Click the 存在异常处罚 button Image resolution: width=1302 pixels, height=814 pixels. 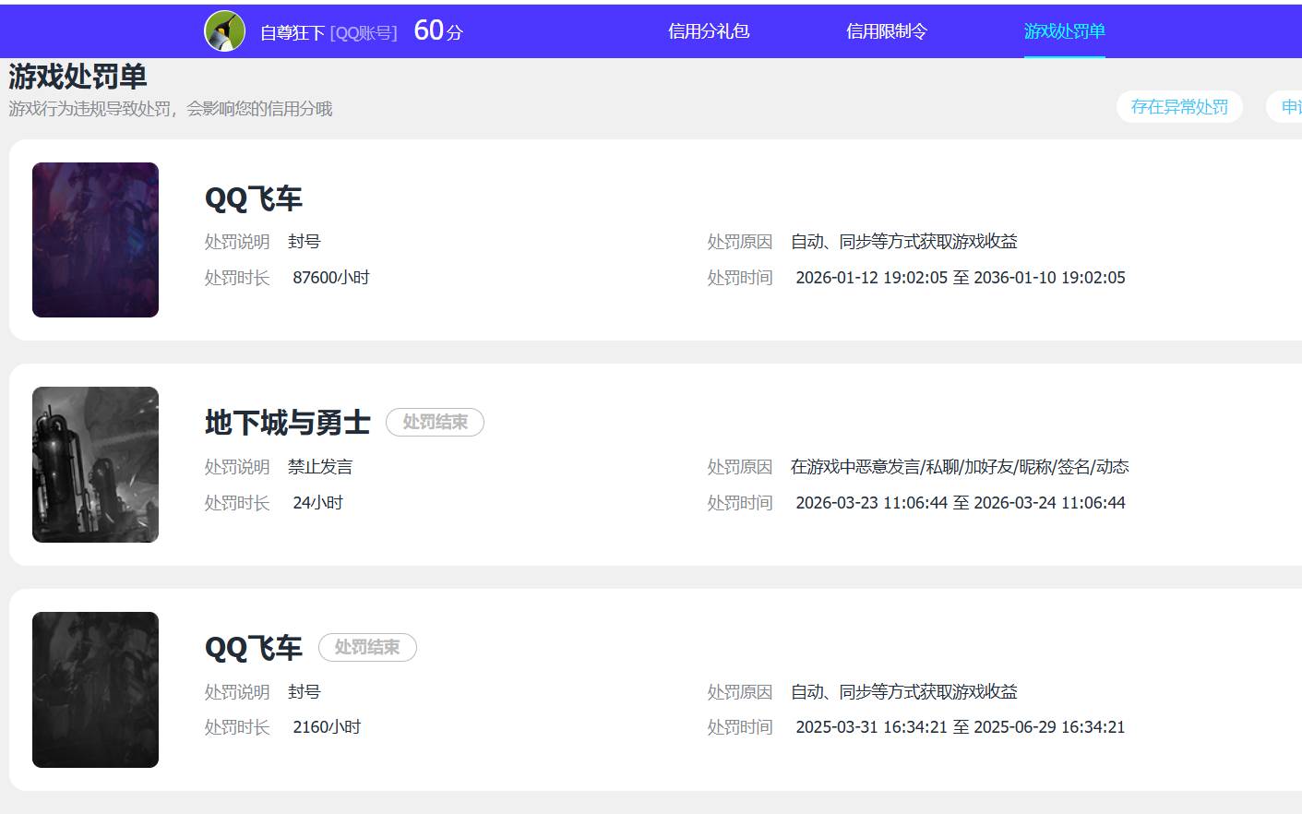(1179, 107)
